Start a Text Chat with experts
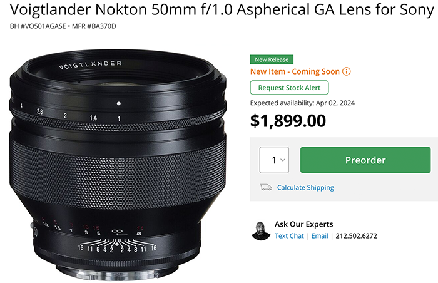This screenshot has width=438, height=283. coord(289,236)
